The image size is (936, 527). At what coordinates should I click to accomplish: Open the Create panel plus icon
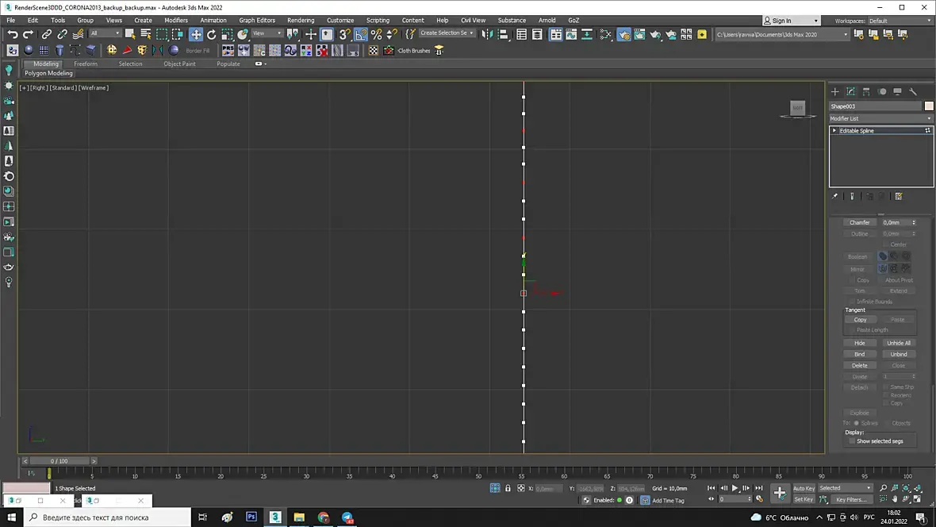pyautogui.click(x=834, y=91)
